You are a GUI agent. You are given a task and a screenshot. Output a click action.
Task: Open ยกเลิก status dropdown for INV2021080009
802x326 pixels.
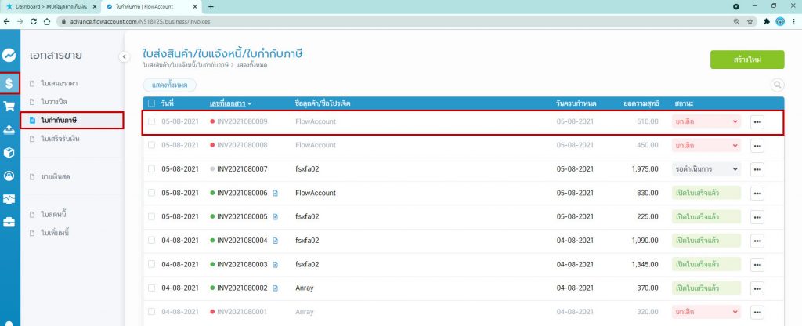point(706,121)
